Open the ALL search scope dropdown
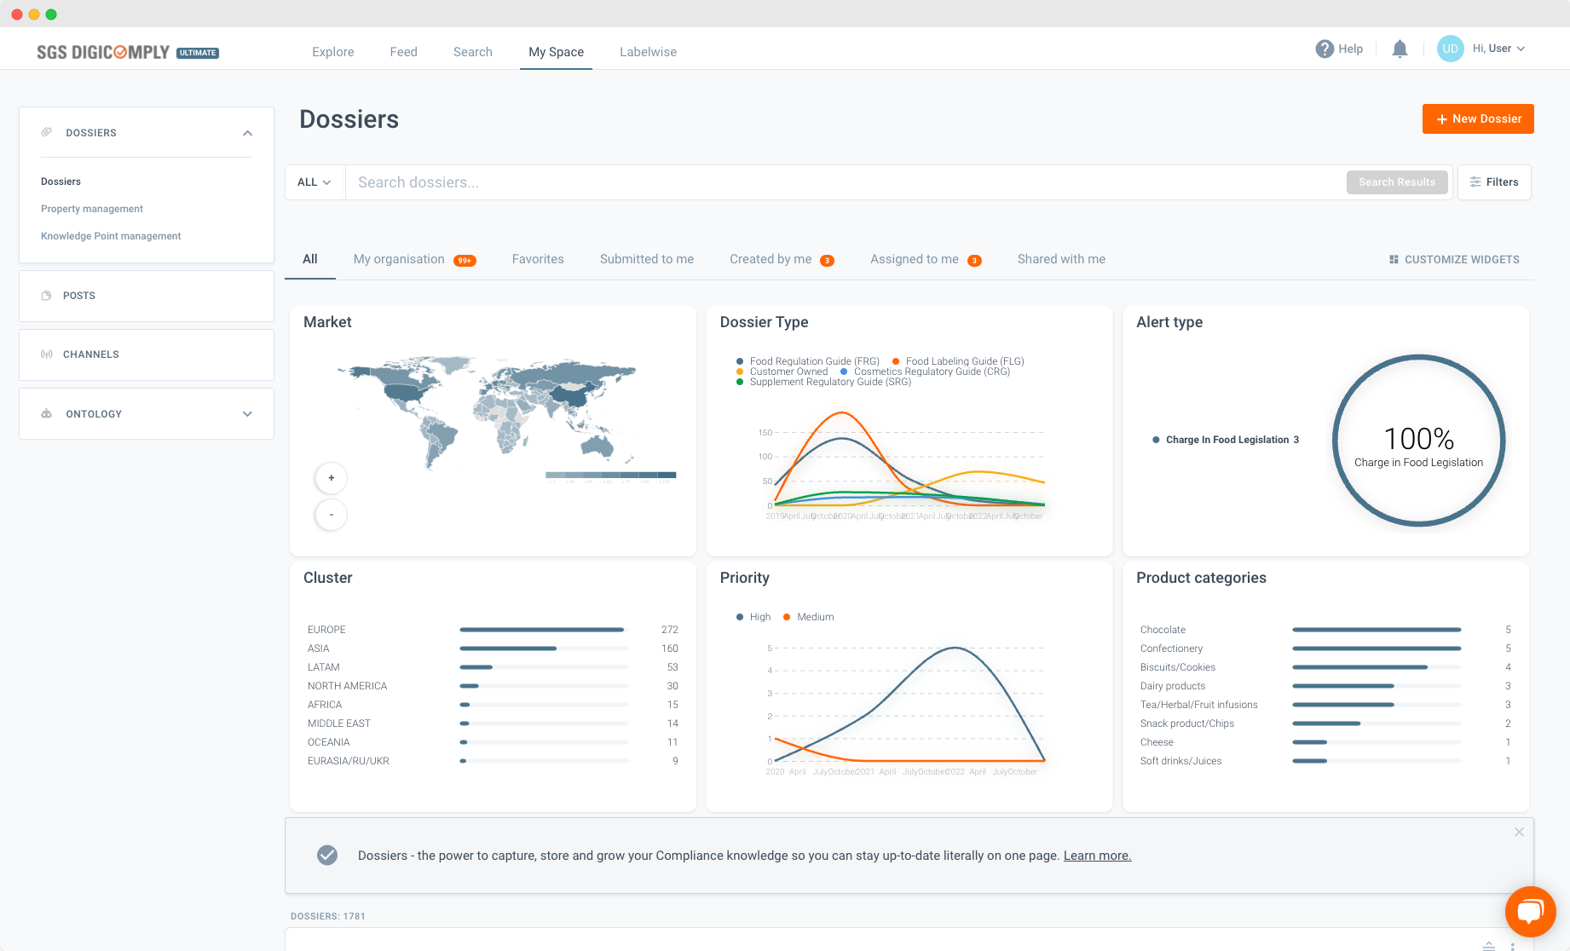1570x951 pixels. point(315,182)
